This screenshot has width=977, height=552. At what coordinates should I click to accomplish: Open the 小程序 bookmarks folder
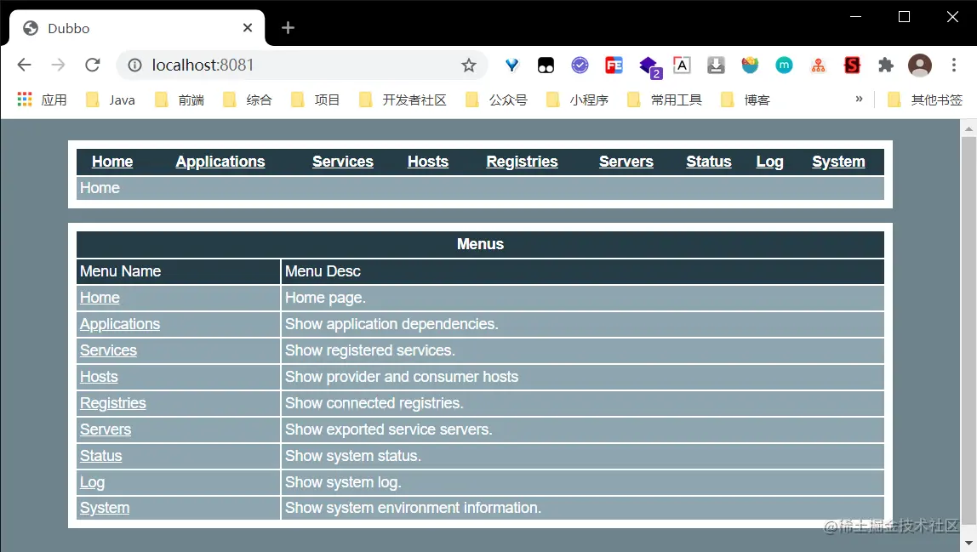pyautogui.click(x=578, y=100)
